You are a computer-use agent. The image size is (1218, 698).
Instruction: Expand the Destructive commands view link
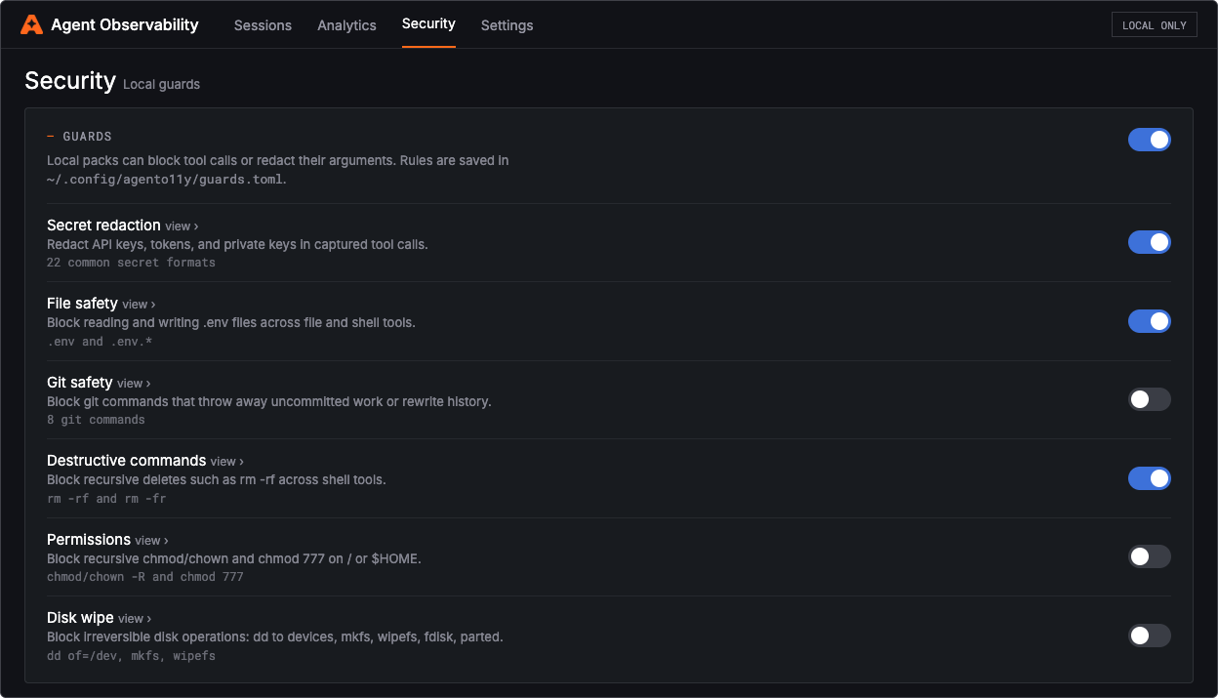(226, 462)
